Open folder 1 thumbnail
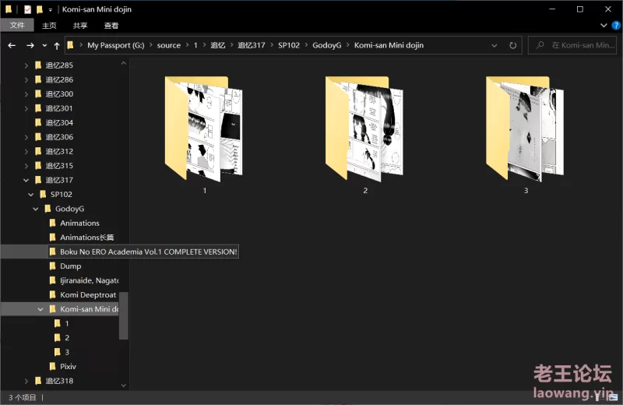The image size is (623, 405). click(205, 129)
